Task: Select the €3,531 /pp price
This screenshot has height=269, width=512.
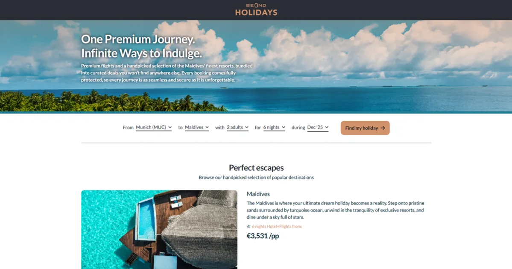Action: (263, 236)
